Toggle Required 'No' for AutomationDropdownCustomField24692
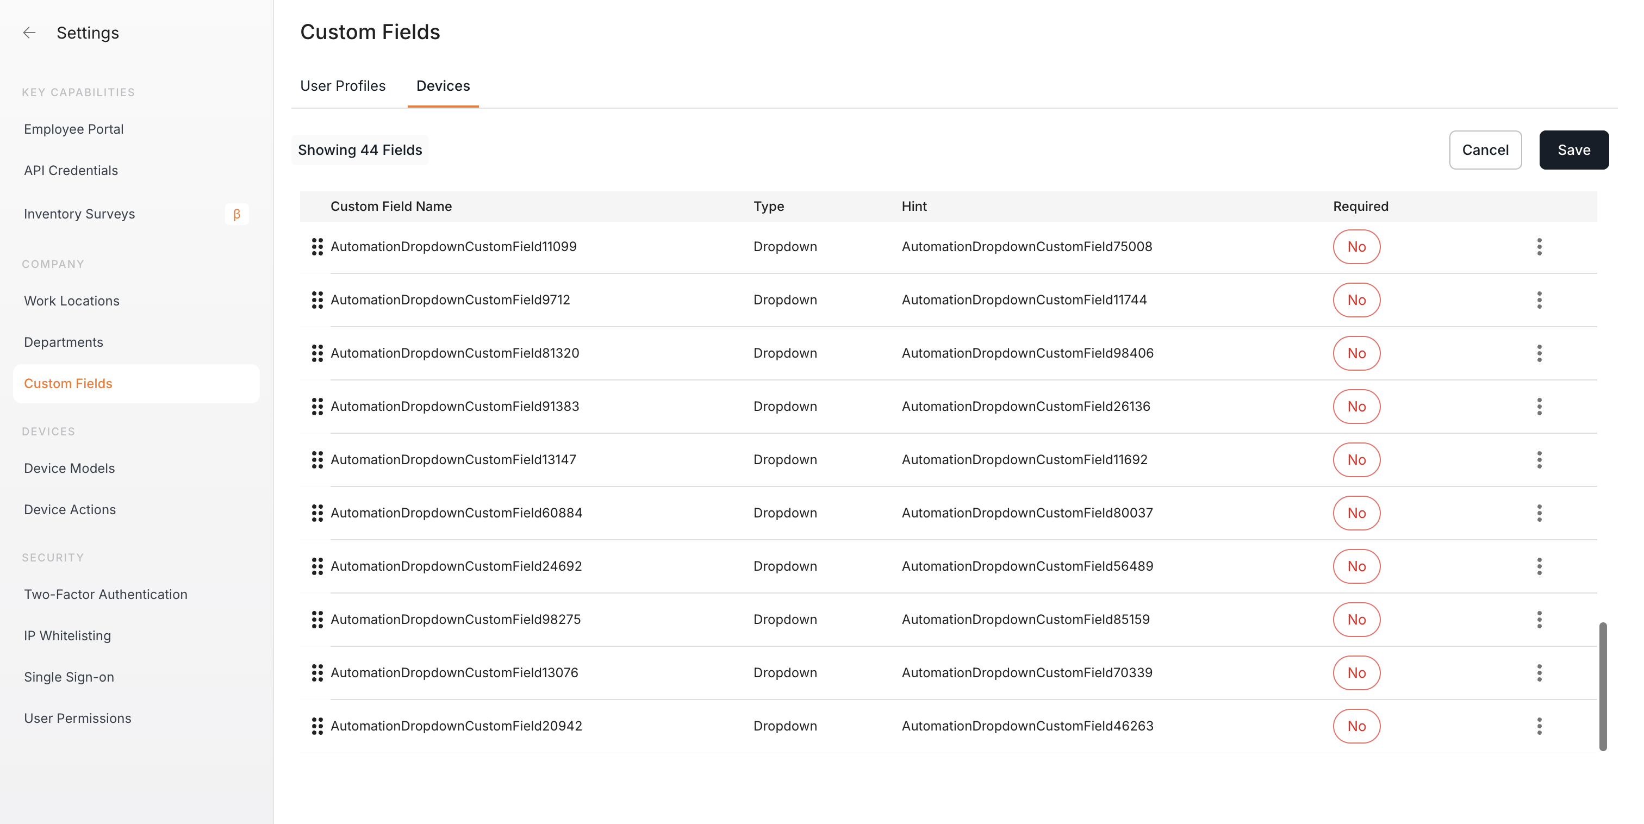This screenshot has width=1644, height=824. (1356, 567)
